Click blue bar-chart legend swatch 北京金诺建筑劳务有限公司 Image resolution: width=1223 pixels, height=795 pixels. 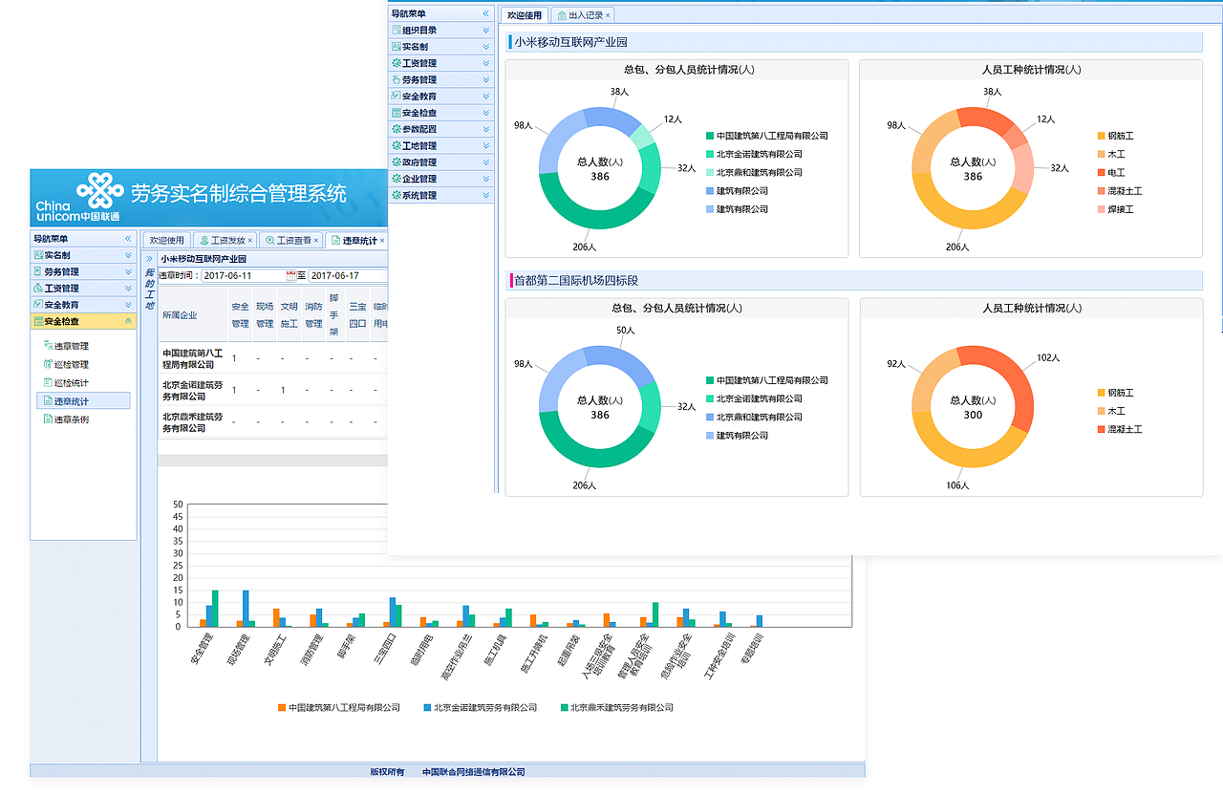[427, 708]
